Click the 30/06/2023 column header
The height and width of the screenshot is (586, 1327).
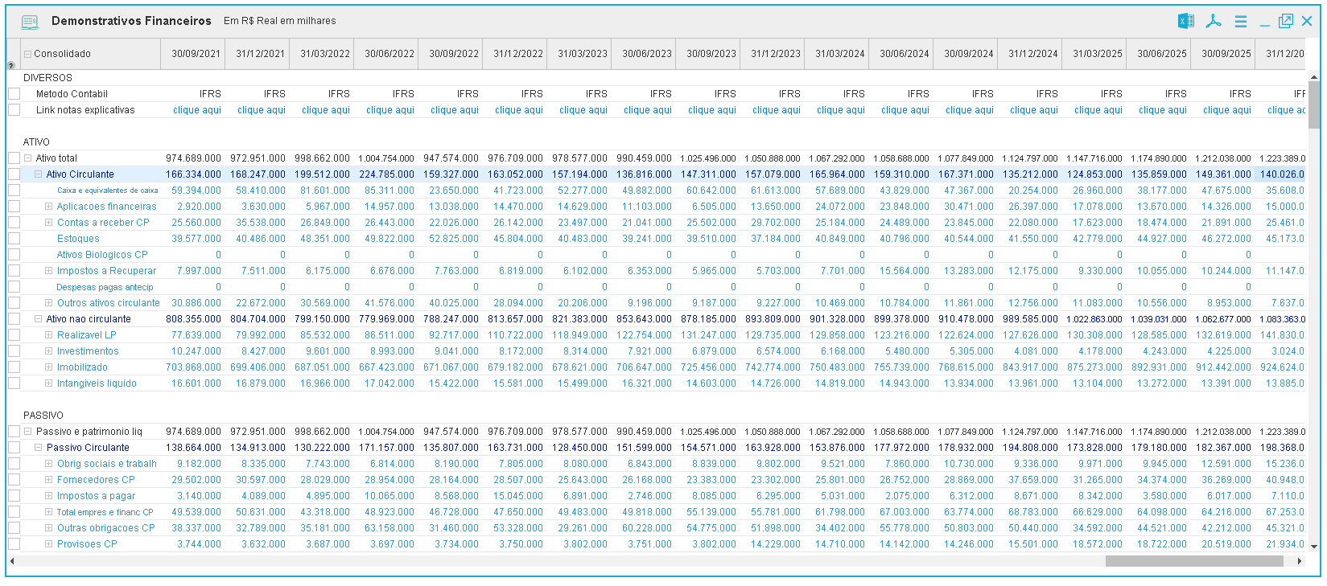tap(644, 54)
